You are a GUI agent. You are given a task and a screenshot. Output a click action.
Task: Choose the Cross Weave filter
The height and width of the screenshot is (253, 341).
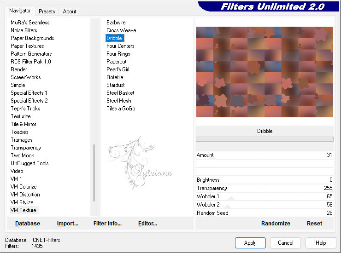[121, 30]
